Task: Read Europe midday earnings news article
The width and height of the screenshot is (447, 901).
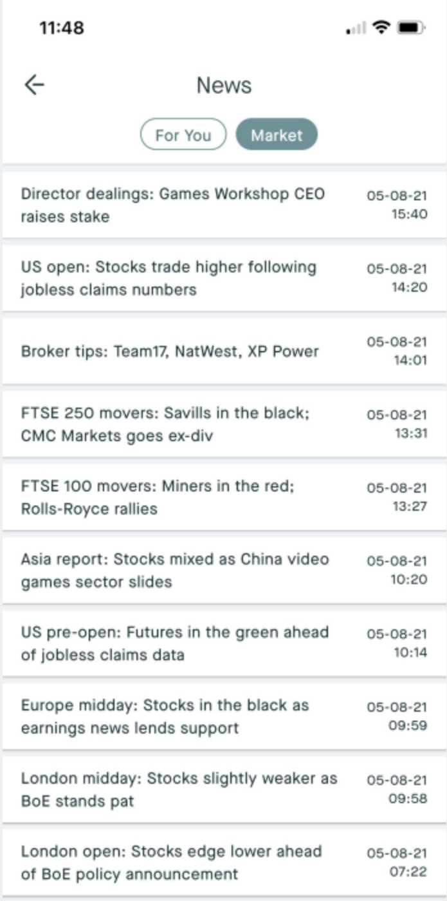Action: click(x=165, y=716)
